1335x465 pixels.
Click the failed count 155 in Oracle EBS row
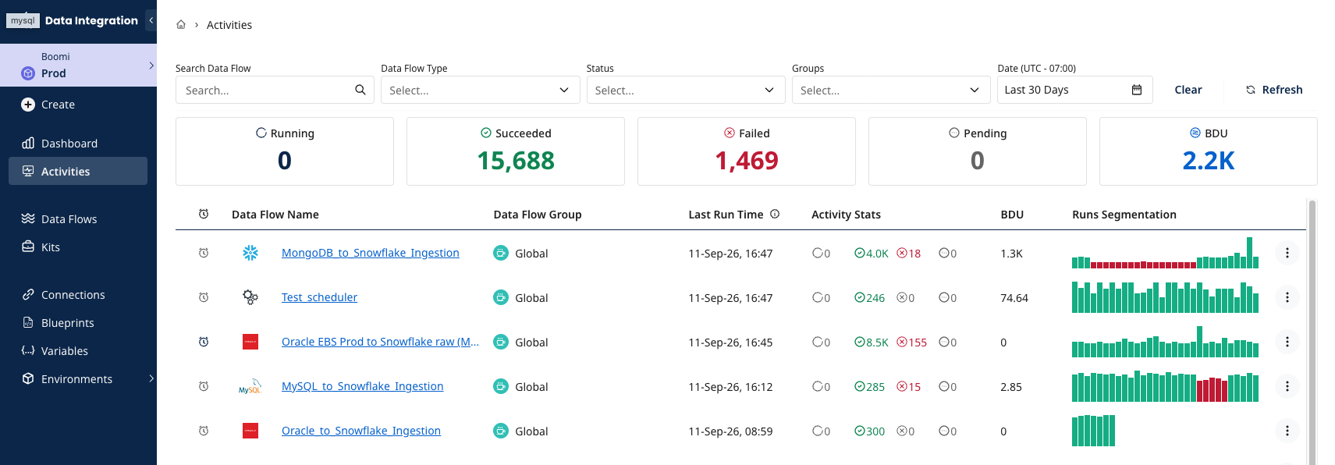coord(912,342)
